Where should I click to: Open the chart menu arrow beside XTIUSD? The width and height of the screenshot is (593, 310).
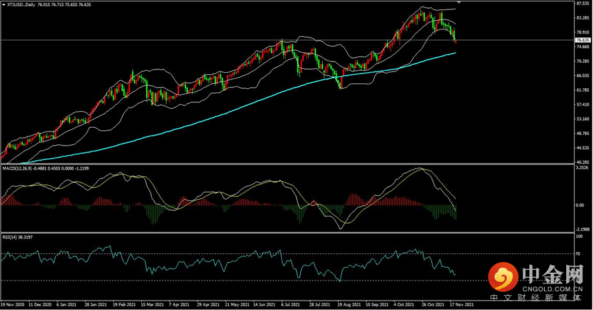coord(4,5)
